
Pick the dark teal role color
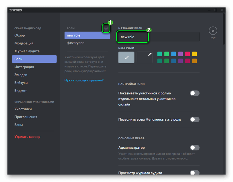tap(159, 61)
